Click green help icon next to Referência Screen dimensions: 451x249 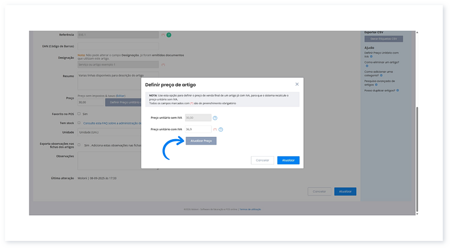click(168, 35)
